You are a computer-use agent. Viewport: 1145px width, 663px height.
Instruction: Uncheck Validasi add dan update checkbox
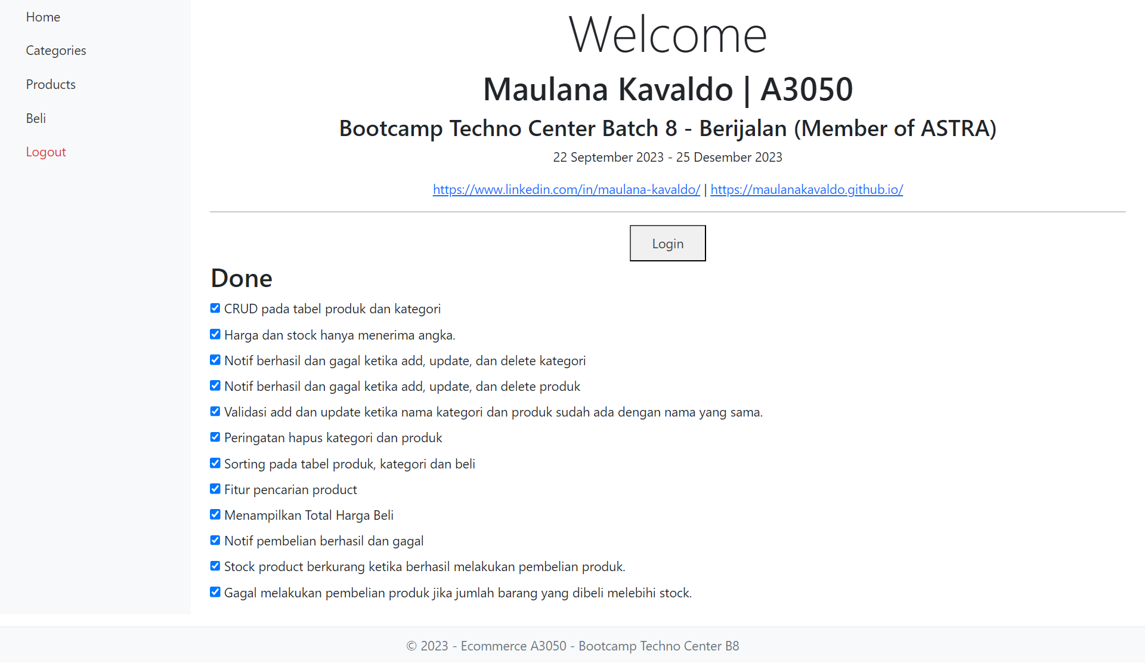(x=215, y=412)
